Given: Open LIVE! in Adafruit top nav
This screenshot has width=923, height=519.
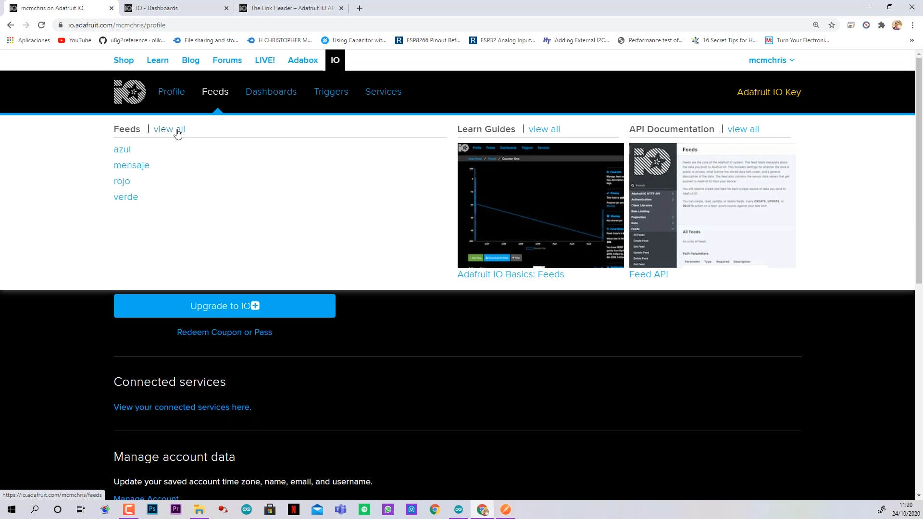Looking at the screenshot, I should (x=265, y=60).
